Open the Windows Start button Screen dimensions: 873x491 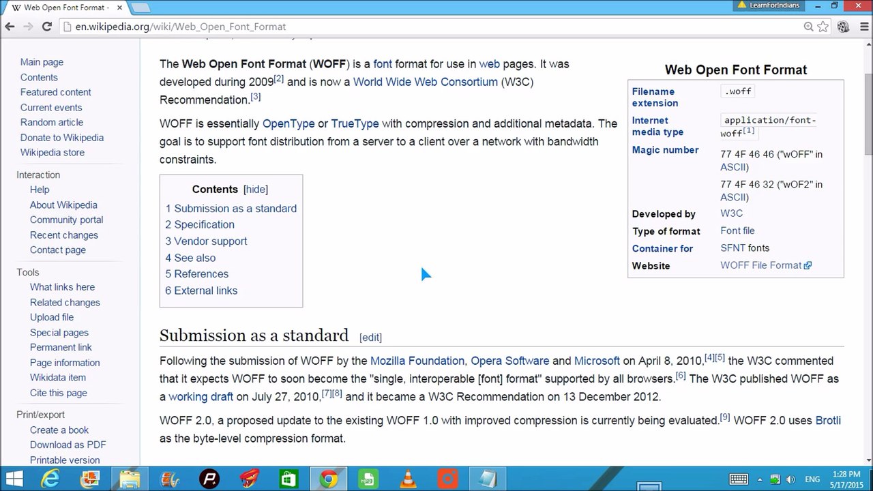(x=14, y=479)
